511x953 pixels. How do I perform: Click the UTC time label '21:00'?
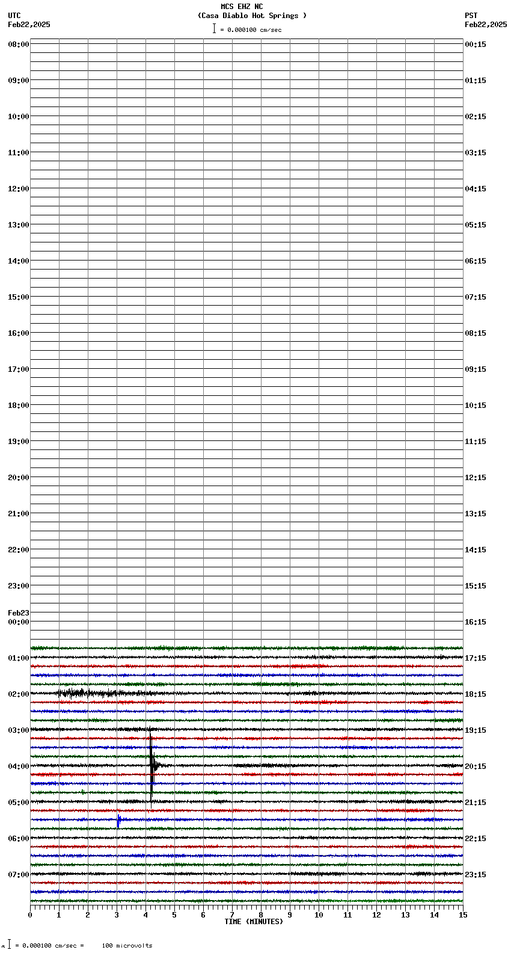pos(19,514)
